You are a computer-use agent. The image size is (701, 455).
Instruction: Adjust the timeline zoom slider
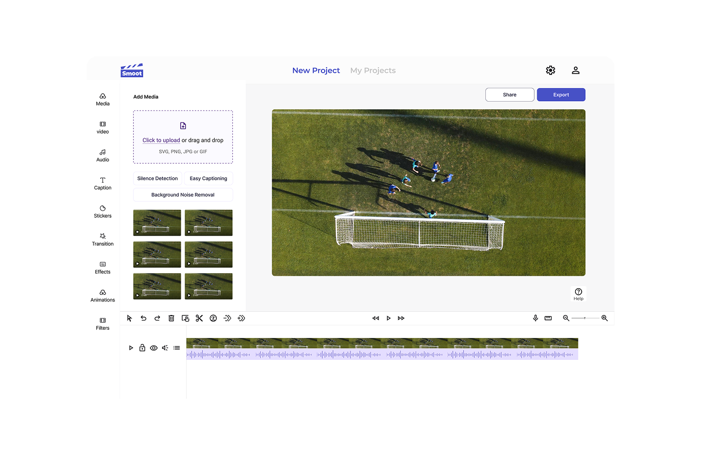click(585, 318)
